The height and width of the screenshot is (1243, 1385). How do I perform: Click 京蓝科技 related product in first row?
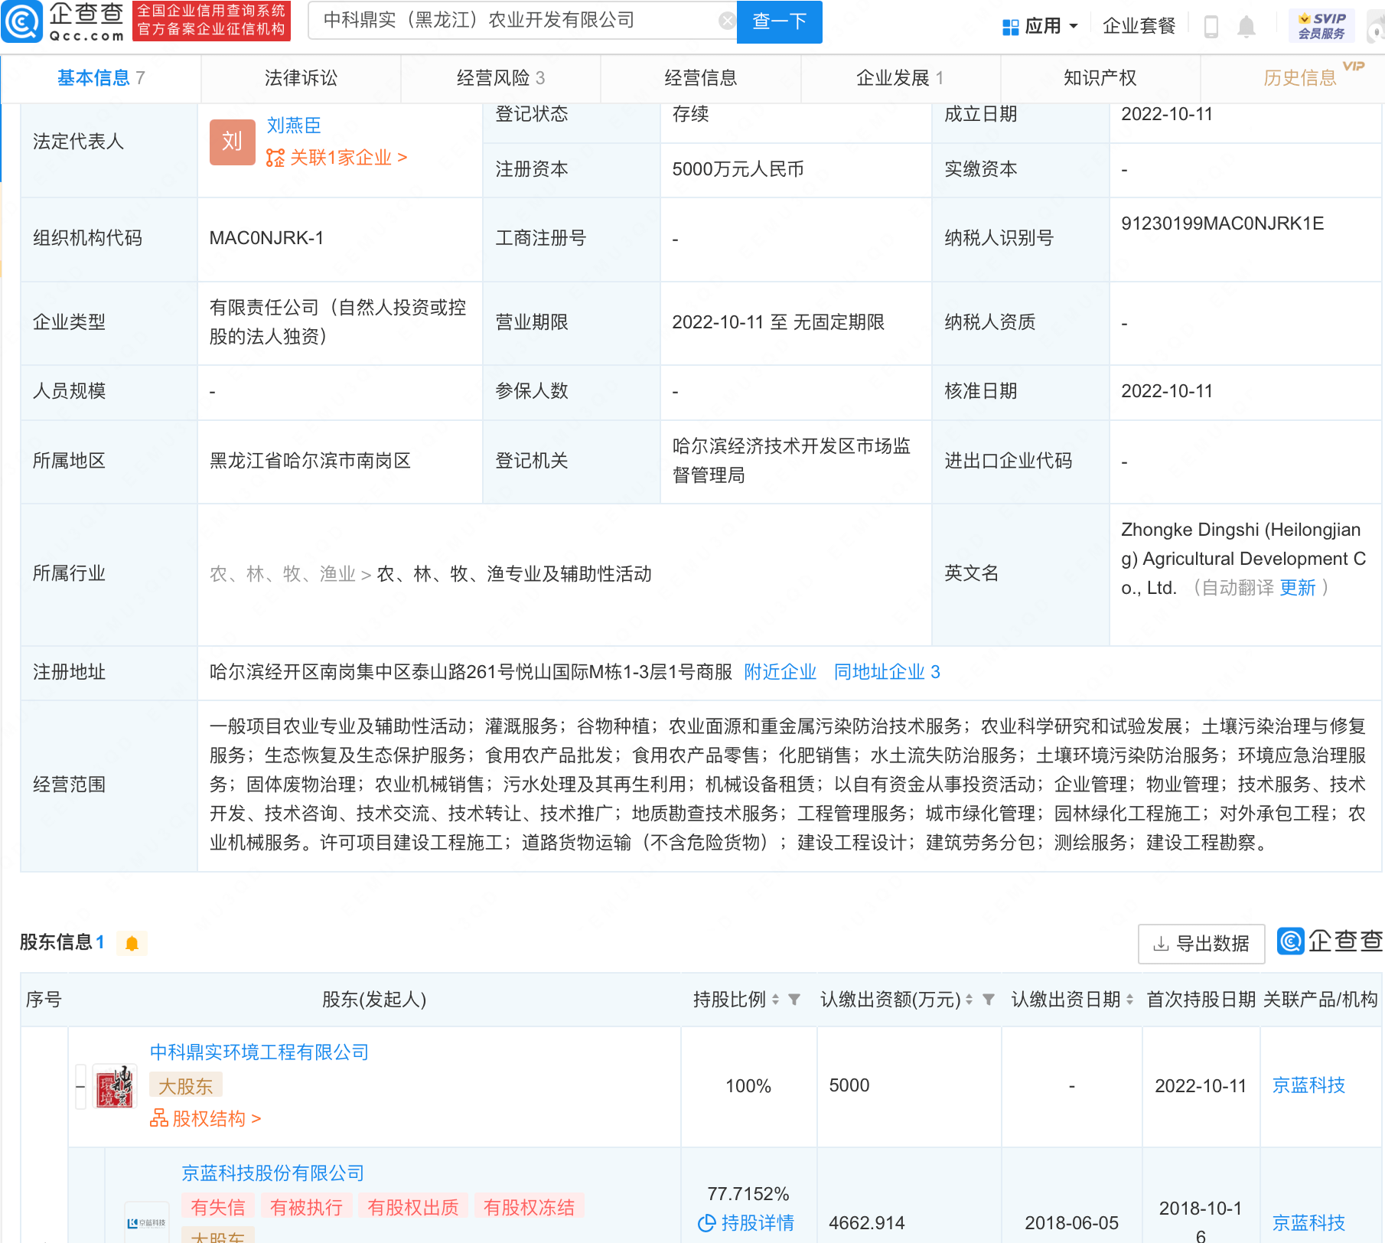tap(1308, 1085)
